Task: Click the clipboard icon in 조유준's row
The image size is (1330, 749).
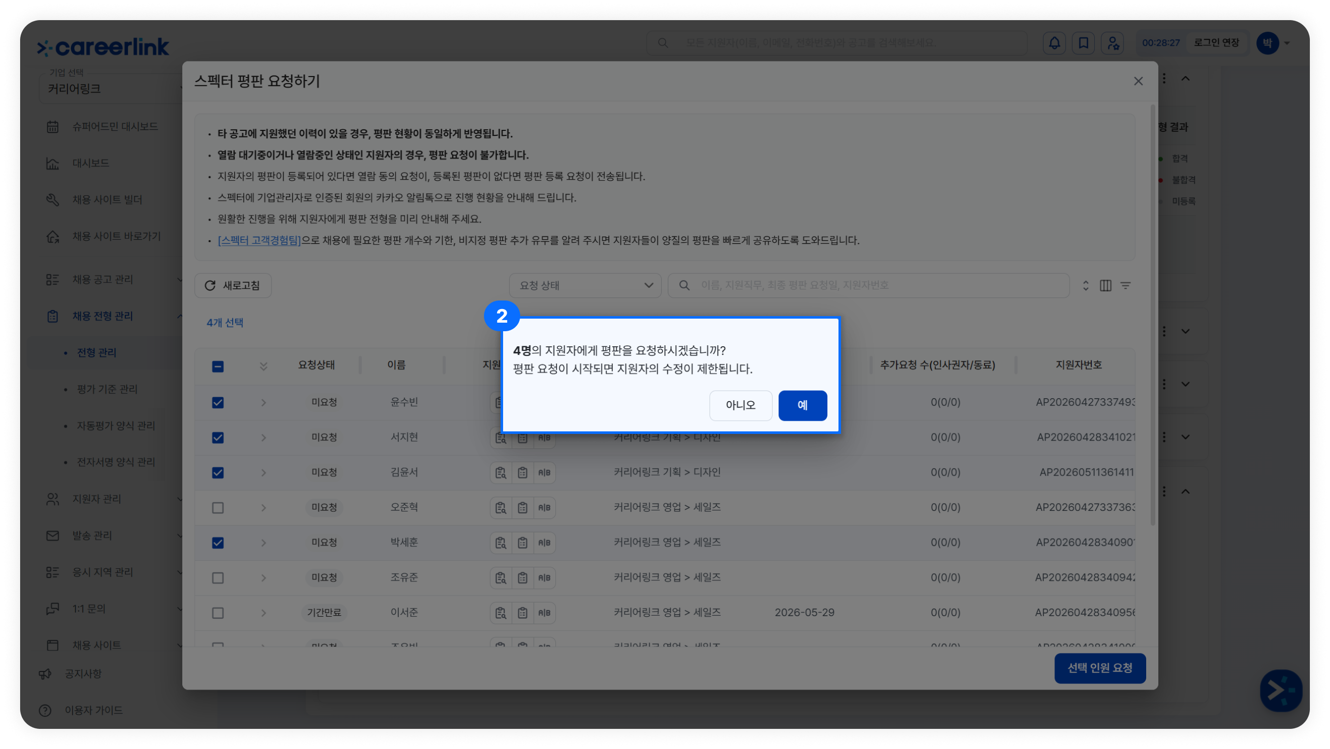Action: pyautogui.click(x=523, y=578)
